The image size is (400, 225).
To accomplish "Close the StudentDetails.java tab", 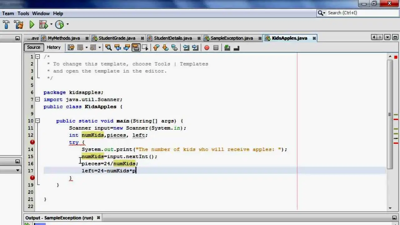I will coord(199,38).
